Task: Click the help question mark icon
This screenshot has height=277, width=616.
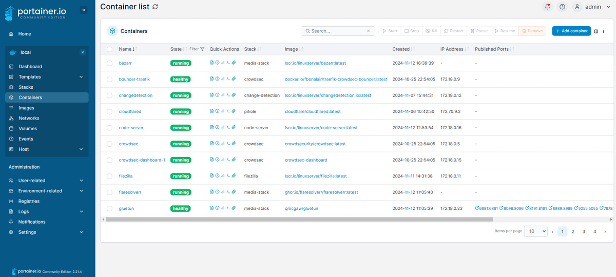Action: (562, 7)
